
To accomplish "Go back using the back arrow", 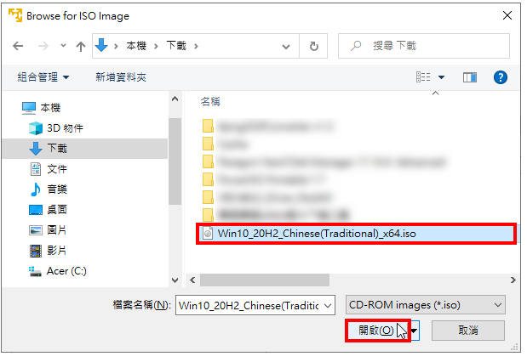I will [18, 46].
